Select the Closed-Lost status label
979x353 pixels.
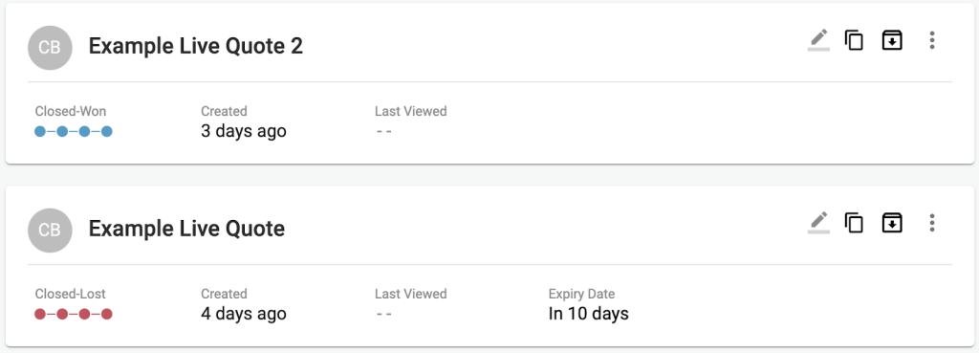point(71,294)
